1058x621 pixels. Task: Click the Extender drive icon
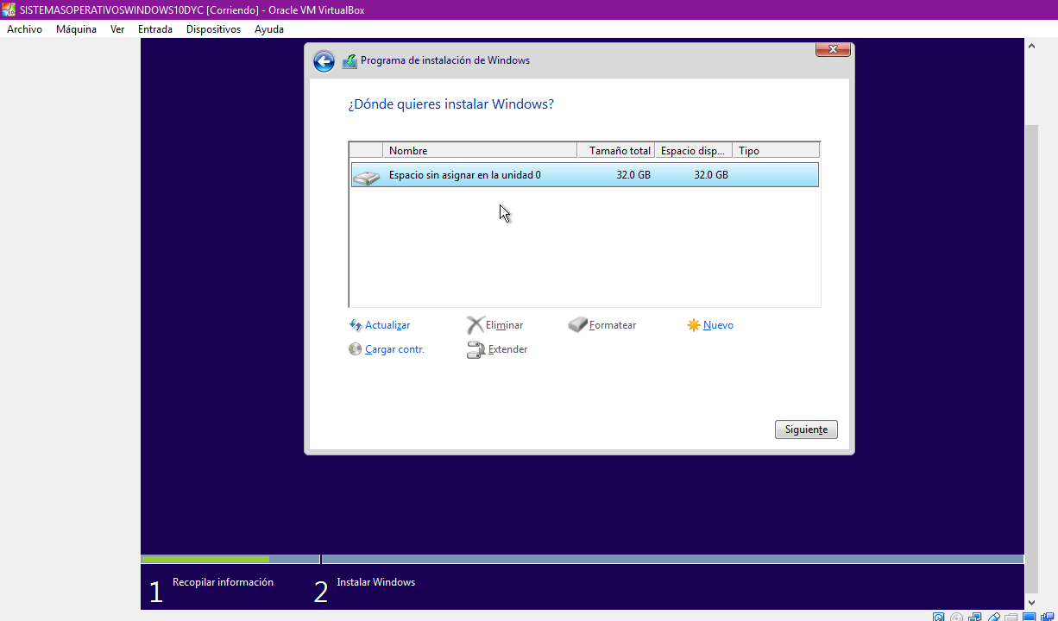pos(475,349)
